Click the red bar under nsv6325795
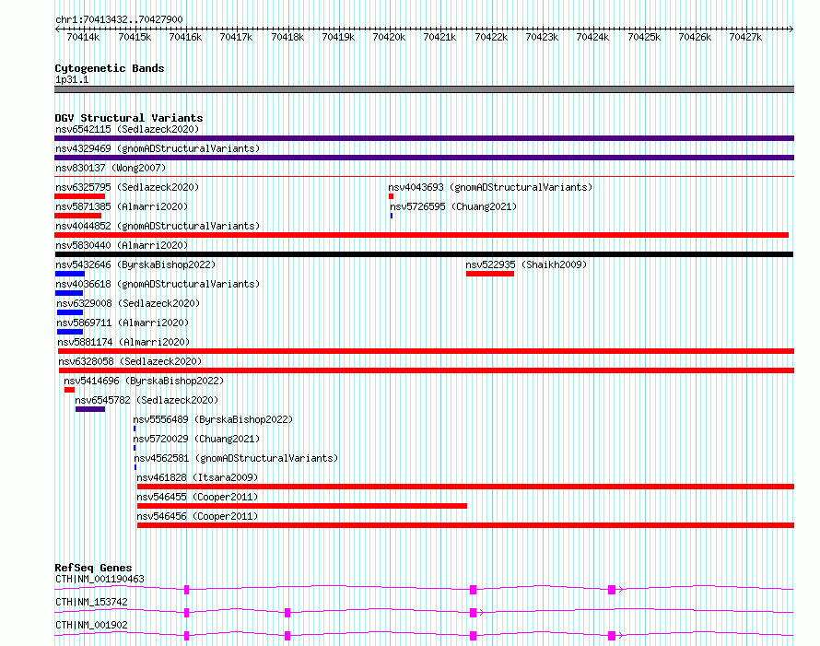The height and width of the screenshot is (646, 820). [x=79, y=196]
